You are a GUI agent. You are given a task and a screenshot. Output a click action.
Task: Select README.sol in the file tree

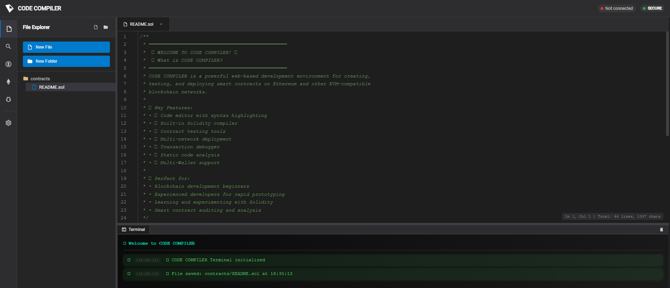70,87
